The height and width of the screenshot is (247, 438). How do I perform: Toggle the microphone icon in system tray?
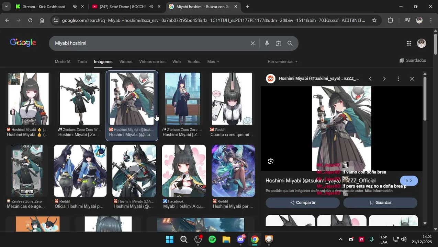tap(372, 239)
